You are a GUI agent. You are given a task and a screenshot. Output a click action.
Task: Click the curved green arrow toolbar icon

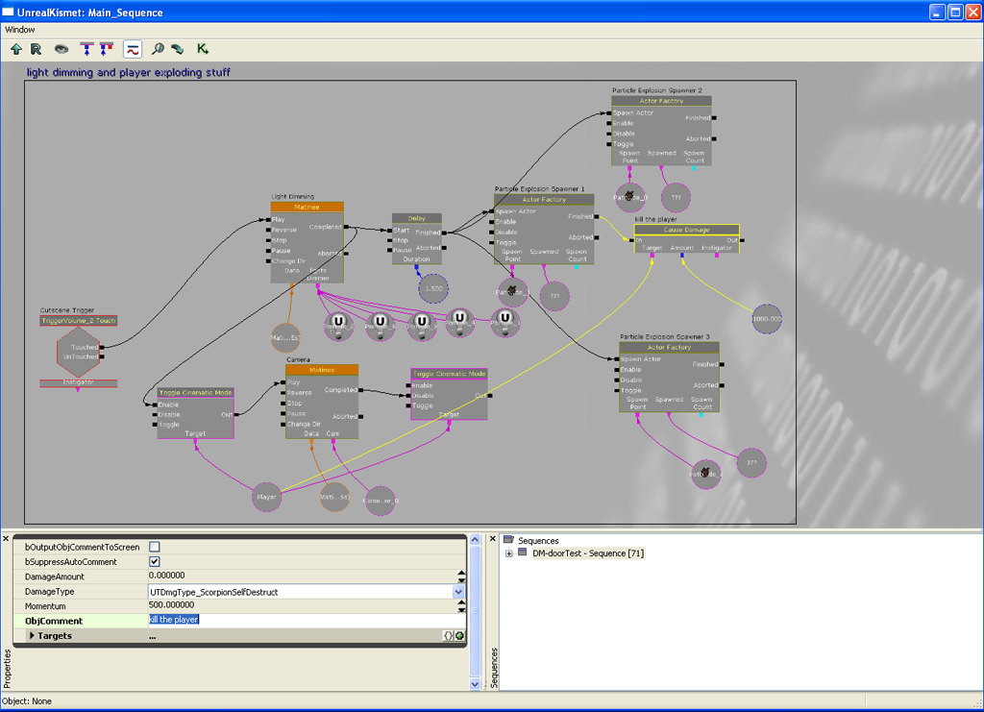178,49
